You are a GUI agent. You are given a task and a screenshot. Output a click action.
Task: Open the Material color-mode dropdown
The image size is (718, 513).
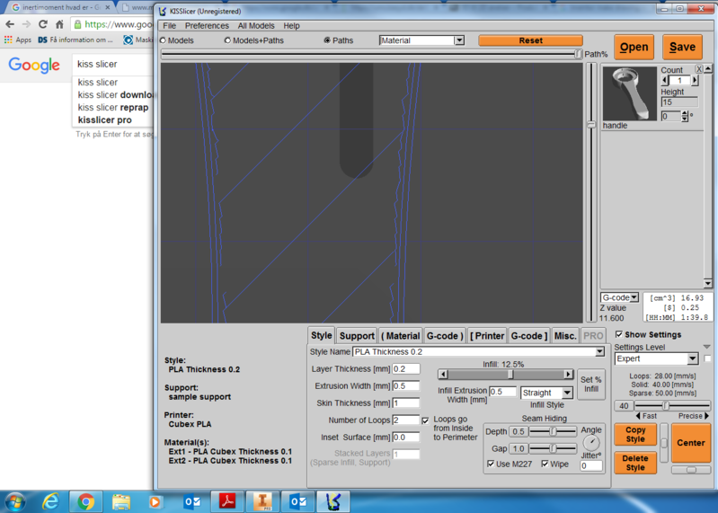[459, 40]
